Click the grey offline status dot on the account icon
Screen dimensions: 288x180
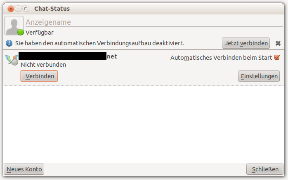14,63
